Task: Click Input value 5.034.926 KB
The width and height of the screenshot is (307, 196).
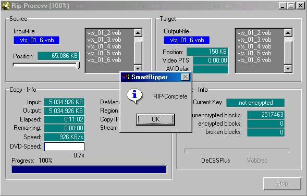Action: [64, 102]
